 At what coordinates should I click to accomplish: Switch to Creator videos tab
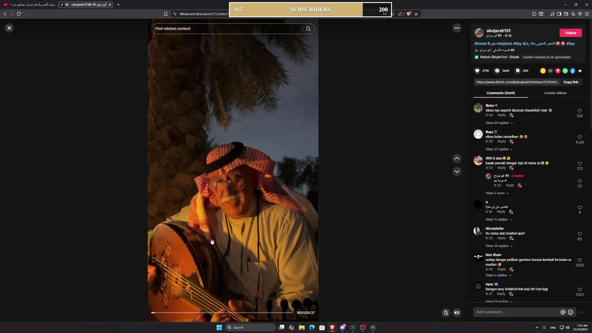click(x=555, y=93)
